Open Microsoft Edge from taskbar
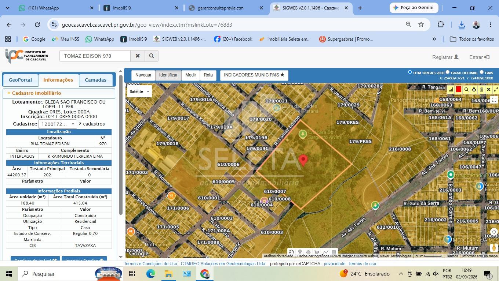 tap(150, 274)
